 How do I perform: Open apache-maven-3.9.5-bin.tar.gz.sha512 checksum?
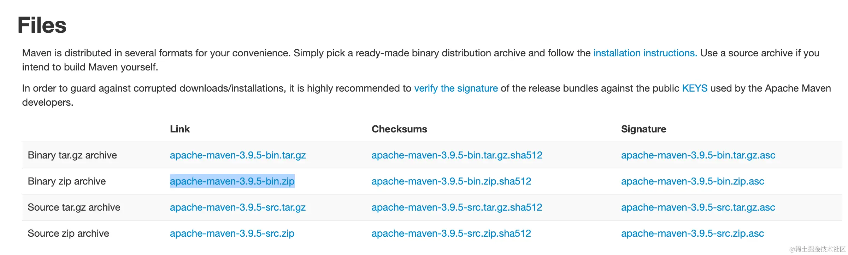pyautogui.click(x=457, y=155)
